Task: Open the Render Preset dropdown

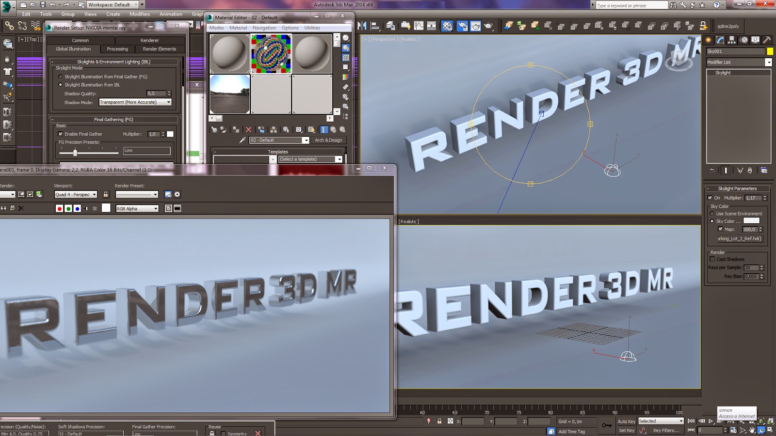Action: [x=137, y=194]
